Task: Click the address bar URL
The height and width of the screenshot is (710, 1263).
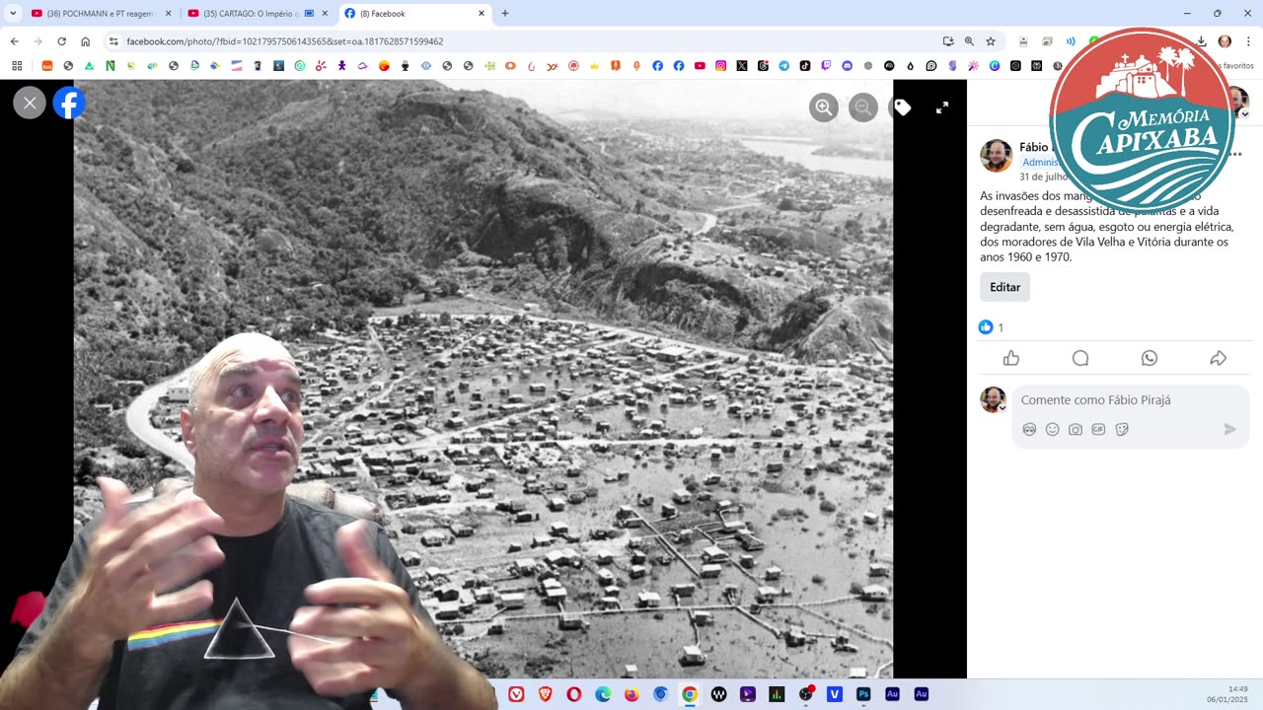Action: pyautogui.click(x=285, y=41)
